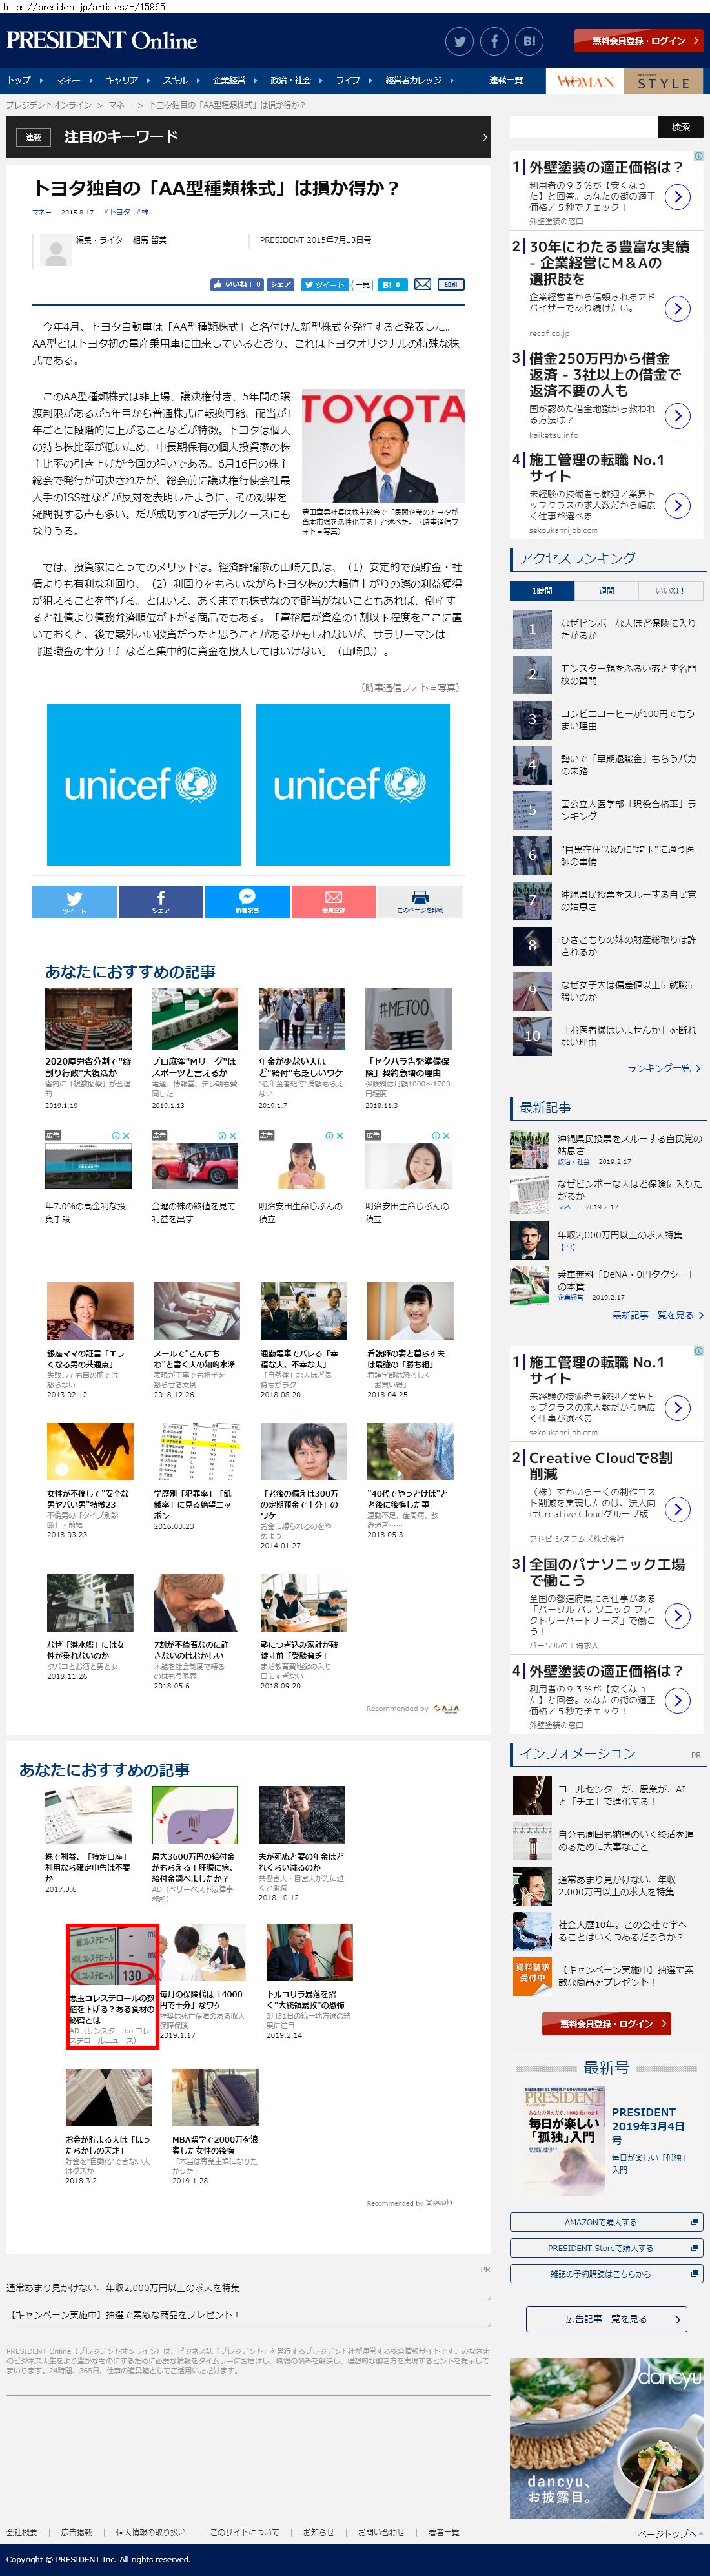710x2576 pixels.
Task: Click the Facebook icon in the header
Action: click(x=494, y=41)
